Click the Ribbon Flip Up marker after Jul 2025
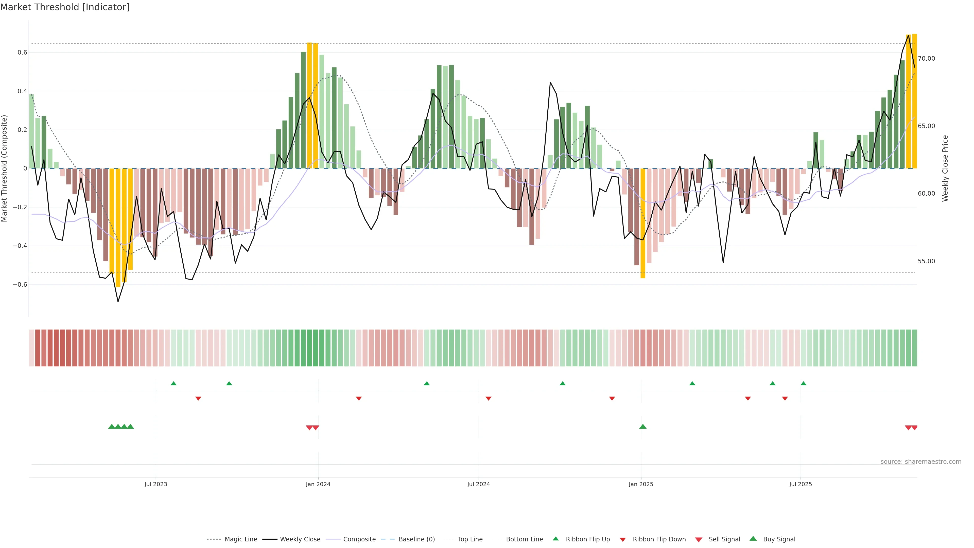Image resolution: width=974 pixels, height=548 pixels. click(x=803, y=384)
